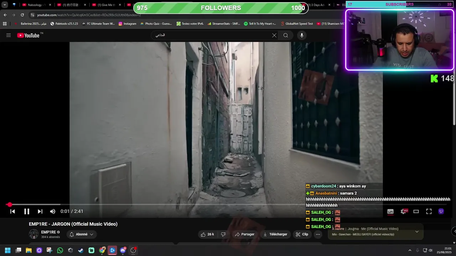Image resolution: width=456 pixels, height=256 pixels.
Task: Open the Tell It To My Heart bookmark
Action: pyautogui.click(x=260, y=23)
